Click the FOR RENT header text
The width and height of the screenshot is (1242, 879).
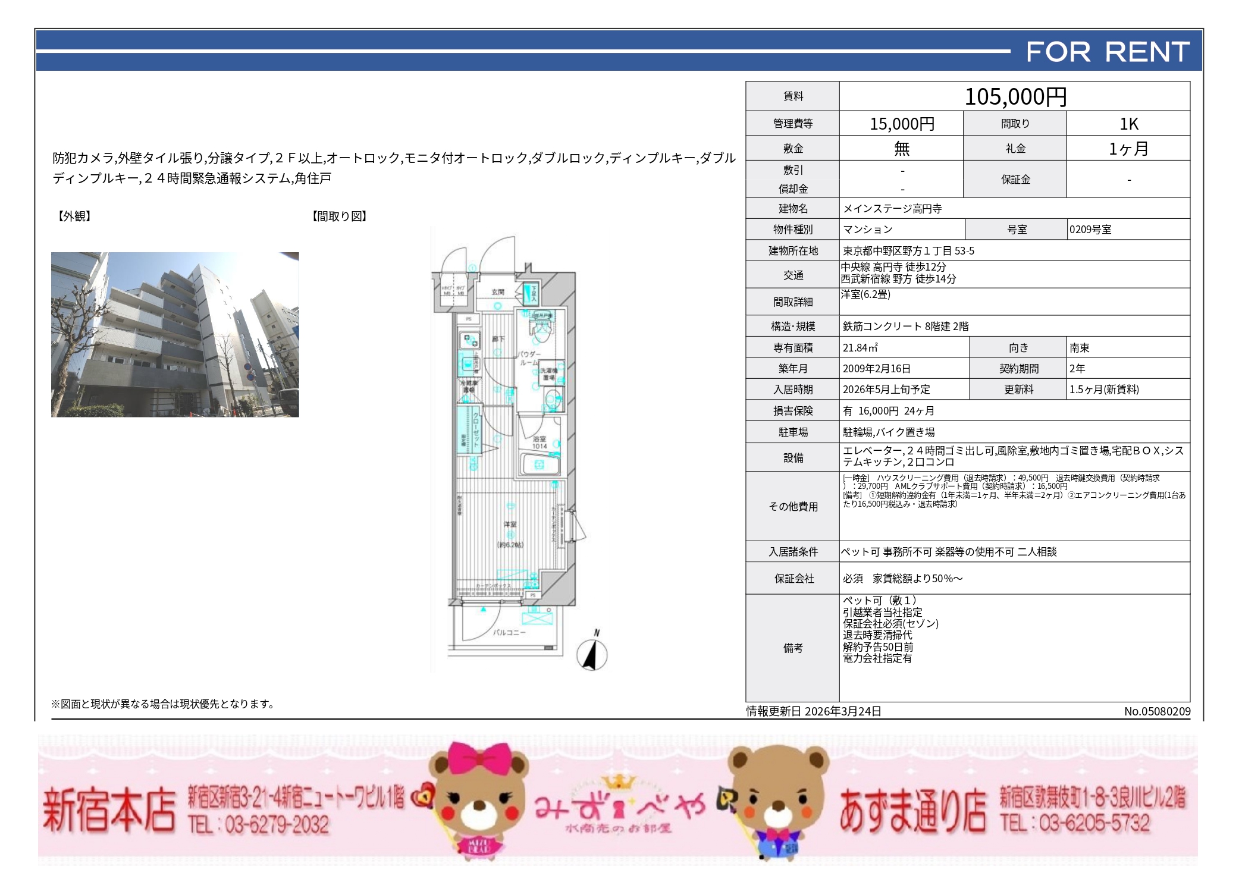1108,52
